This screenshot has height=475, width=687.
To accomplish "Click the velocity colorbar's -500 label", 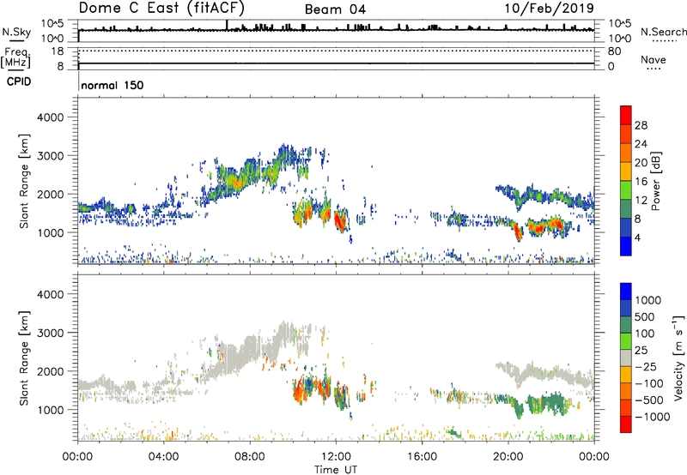I will point(649,400).
